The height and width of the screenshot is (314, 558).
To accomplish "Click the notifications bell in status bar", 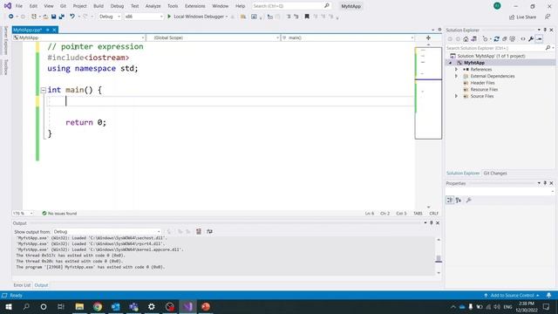I will (x=548, y=296).
